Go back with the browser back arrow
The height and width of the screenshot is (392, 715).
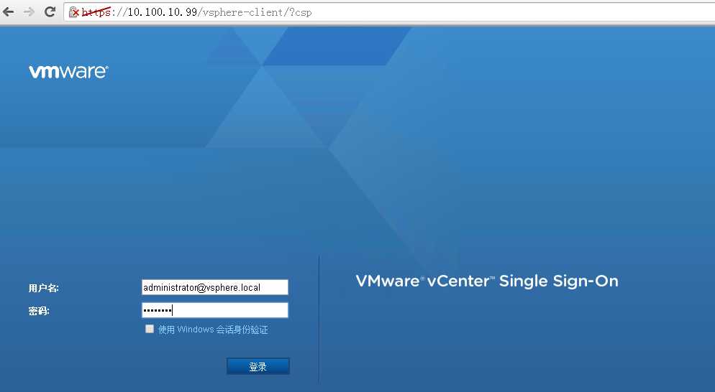pyautogui.click(x=8, y=11)
